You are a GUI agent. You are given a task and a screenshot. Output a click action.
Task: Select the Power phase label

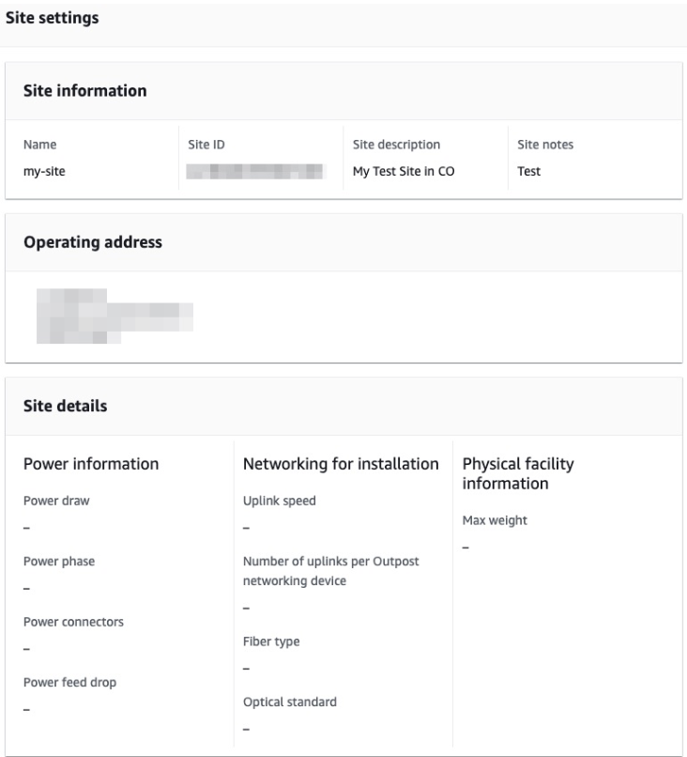[x=58, y=562]
